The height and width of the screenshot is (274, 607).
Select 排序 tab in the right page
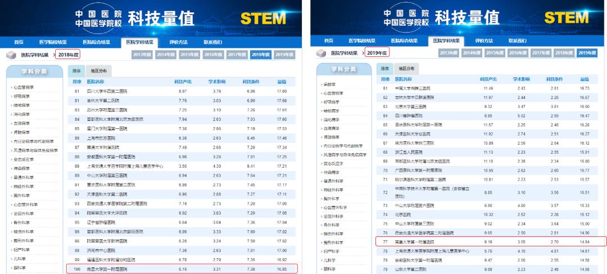pyautogui.click(x=384, y=69)
